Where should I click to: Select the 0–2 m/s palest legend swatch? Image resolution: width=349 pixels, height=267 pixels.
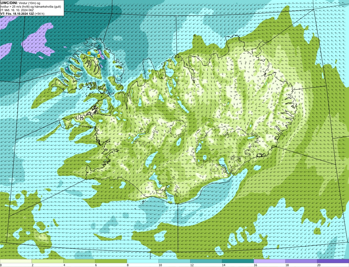click(x=16, y=261)
